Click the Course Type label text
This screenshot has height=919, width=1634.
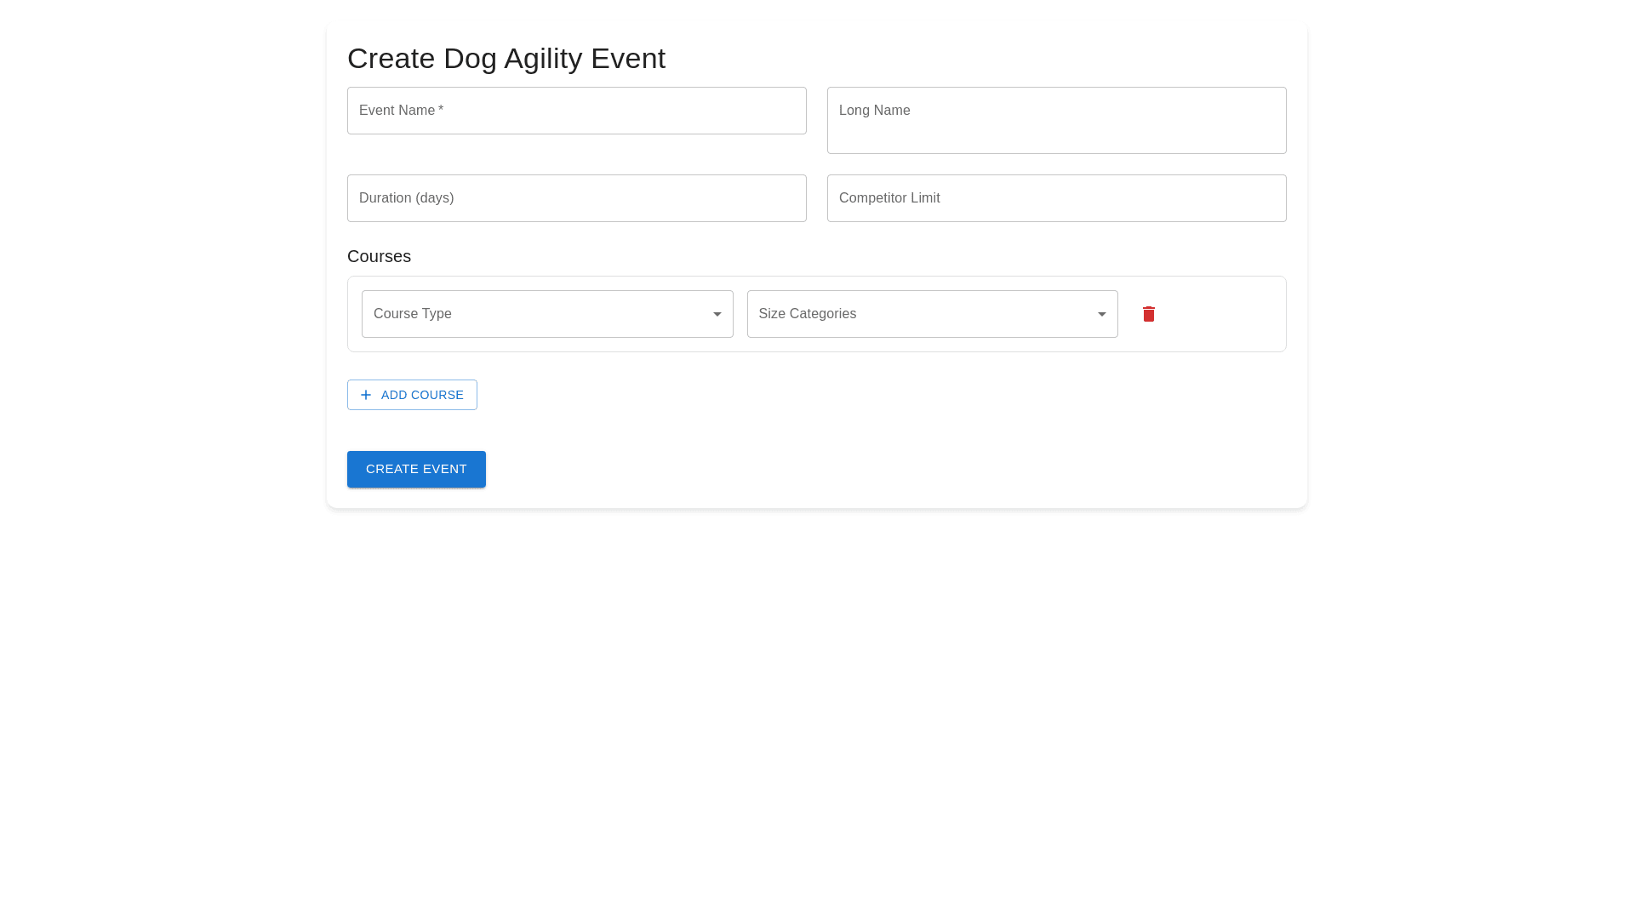[x=412, y=314]
